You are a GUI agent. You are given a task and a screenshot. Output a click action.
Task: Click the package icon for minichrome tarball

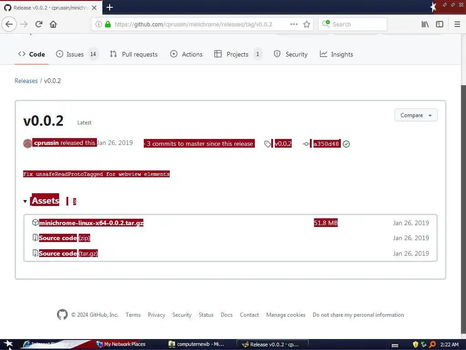pos(35,222)
